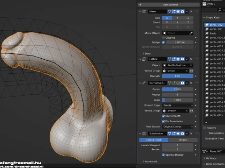
Task: Collapse the Subdivision modifier panel
Action: point(140,133)
